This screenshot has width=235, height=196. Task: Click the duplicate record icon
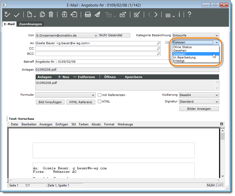click(42, 15)
